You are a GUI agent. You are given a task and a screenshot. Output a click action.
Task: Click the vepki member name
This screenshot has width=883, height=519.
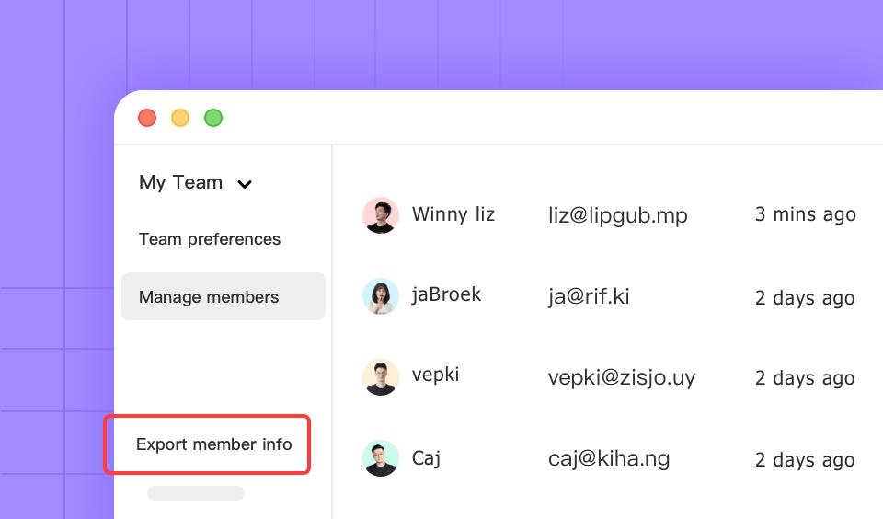436,375
